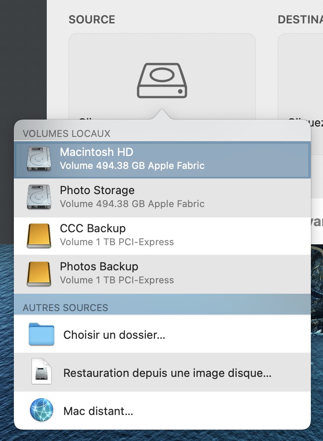This screenshot has height=441, width=323.
Task: Select Macintosh HD as source
Action: tap(162, 160)
